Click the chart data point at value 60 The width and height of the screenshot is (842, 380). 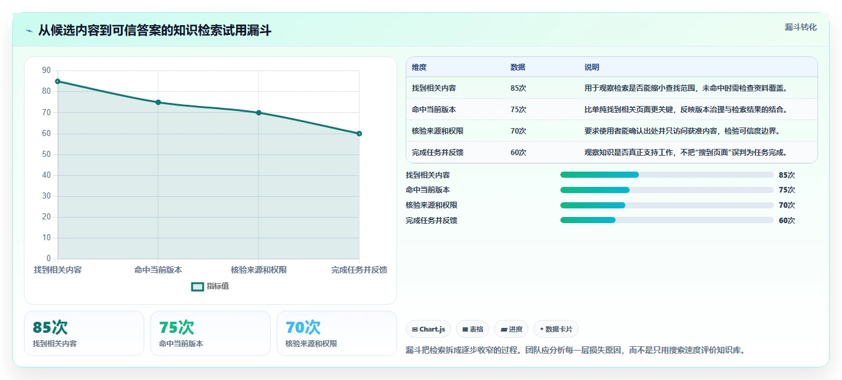(359, 134)
